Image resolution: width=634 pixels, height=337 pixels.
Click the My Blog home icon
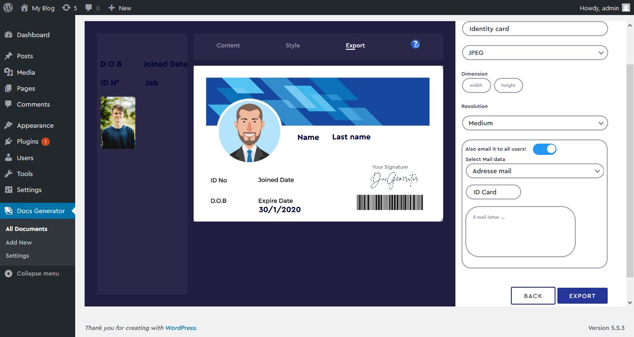[x=24, y=8]
